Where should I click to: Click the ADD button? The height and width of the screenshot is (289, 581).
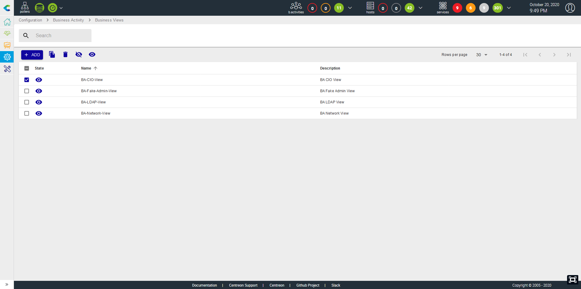pos(32,55)
